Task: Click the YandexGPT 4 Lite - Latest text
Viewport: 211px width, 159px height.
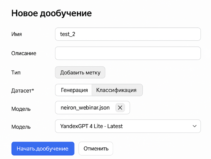Action: pos(91,126)
